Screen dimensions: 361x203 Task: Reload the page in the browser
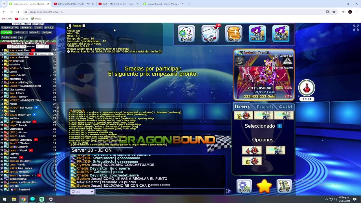pyautogui.click(x=17, y=12)
